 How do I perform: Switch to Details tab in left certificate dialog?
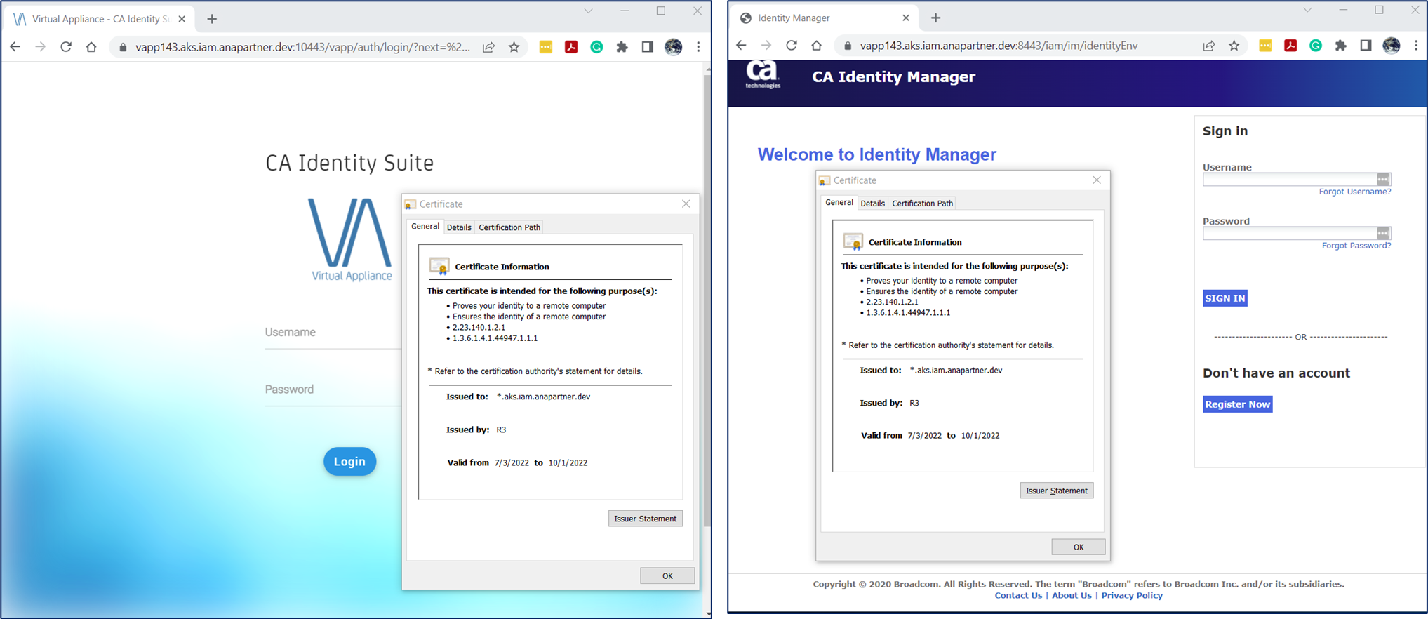click(x=459, y=227)
